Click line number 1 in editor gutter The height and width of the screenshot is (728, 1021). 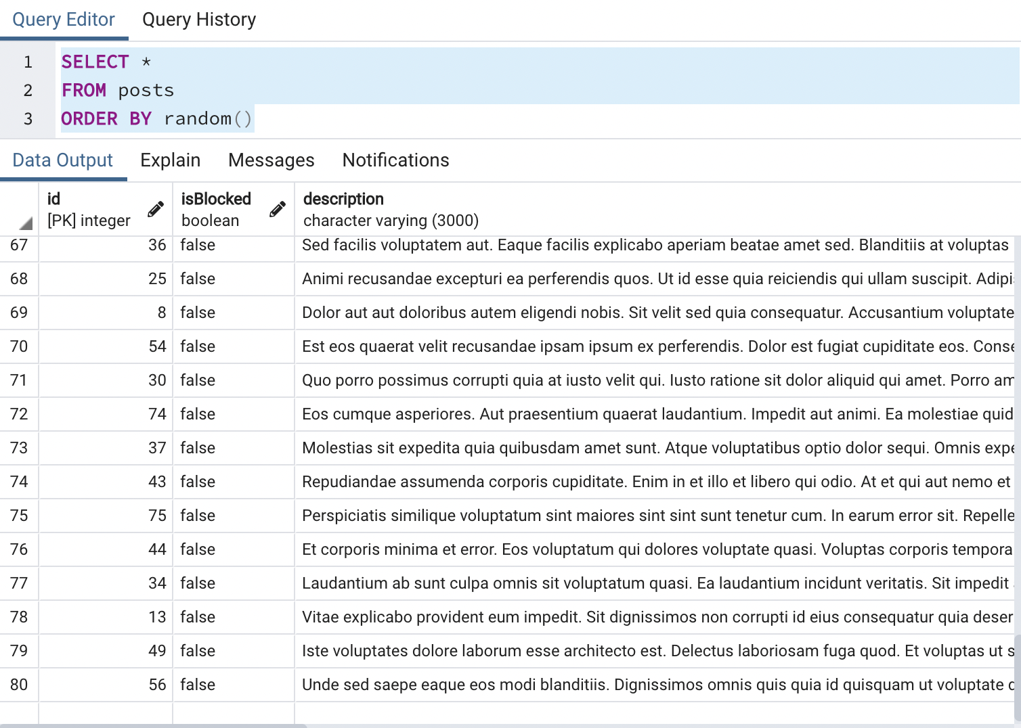(28, 62)
